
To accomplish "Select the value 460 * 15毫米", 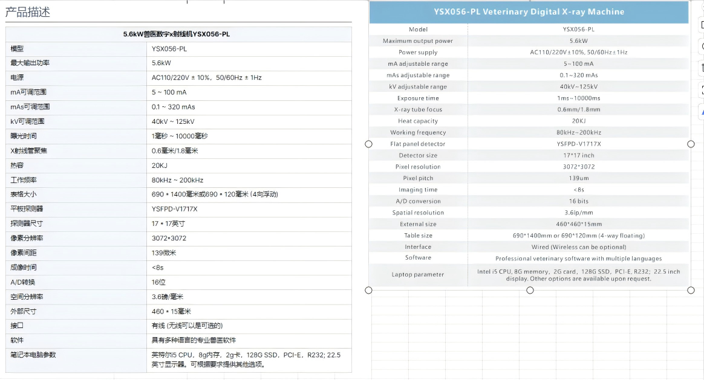I will [172, 311].
